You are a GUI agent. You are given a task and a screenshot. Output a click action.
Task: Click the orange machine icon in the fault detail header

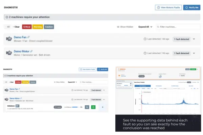click(x=119, y=76)
